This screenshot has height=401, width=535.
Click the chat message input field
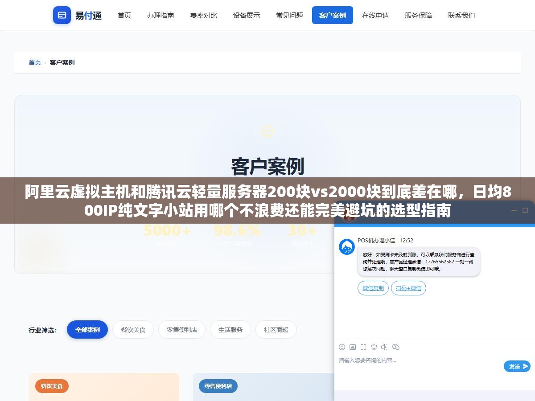click(x=419, y=360)
